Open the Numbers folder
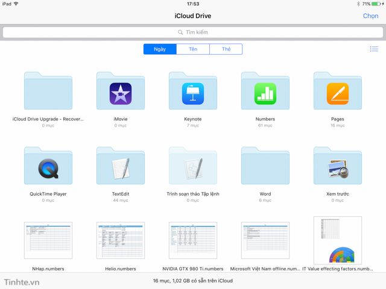Image resolution: width=386 pixels, height=289 pixels. point(265,91)
